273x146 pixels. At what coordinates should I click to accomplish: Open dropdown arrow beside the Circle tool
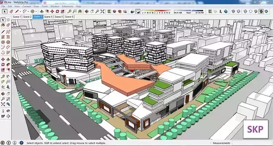click(36, 12)
